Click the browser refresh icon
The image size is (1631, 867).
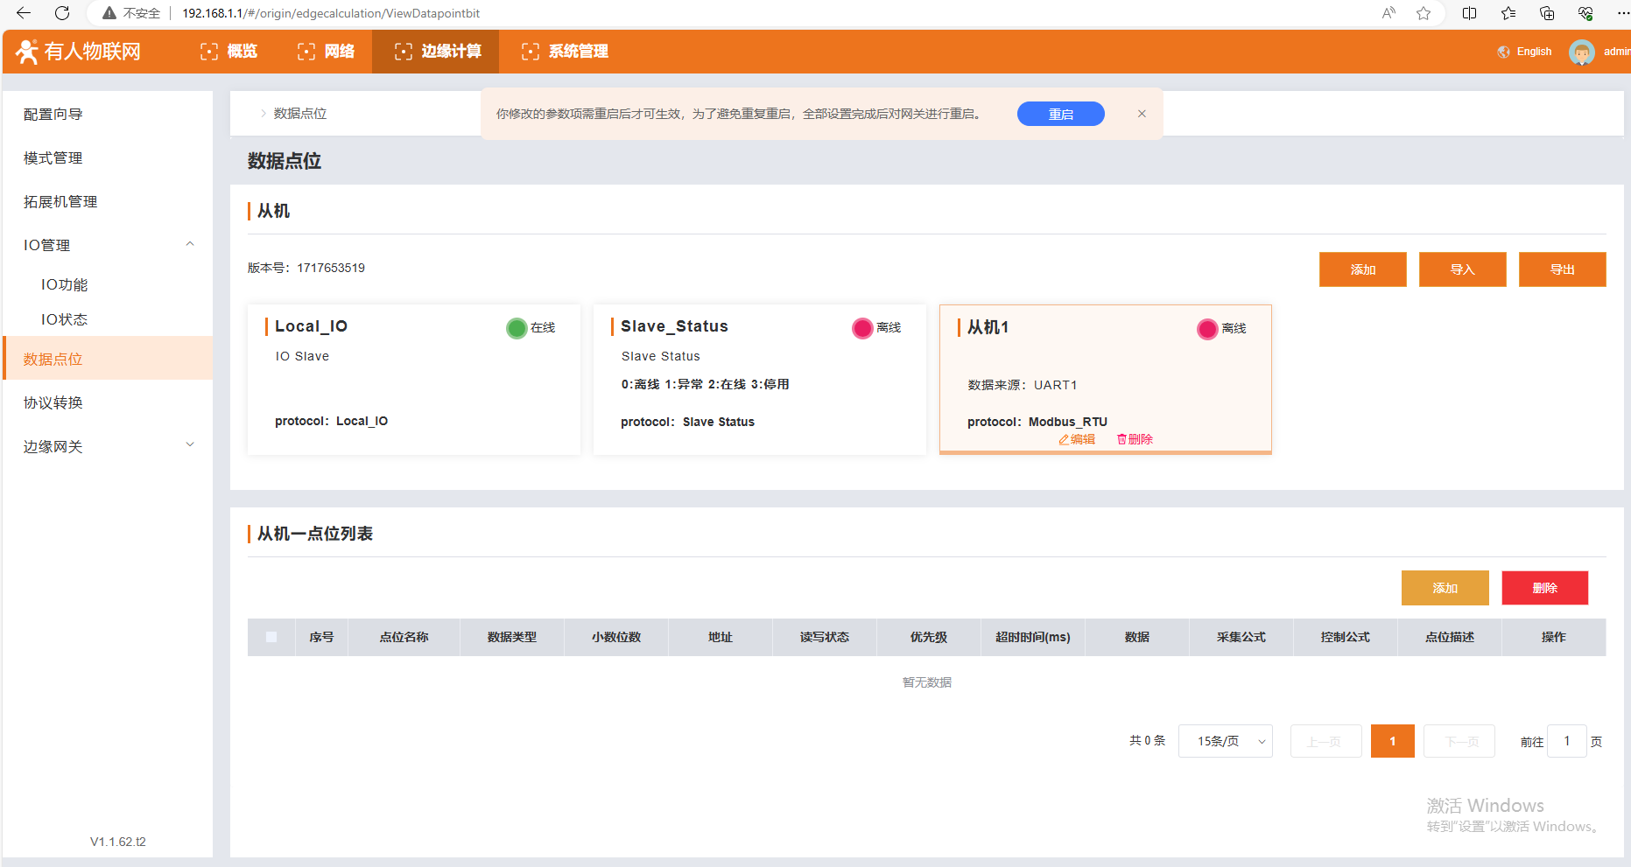coord(62,13)
